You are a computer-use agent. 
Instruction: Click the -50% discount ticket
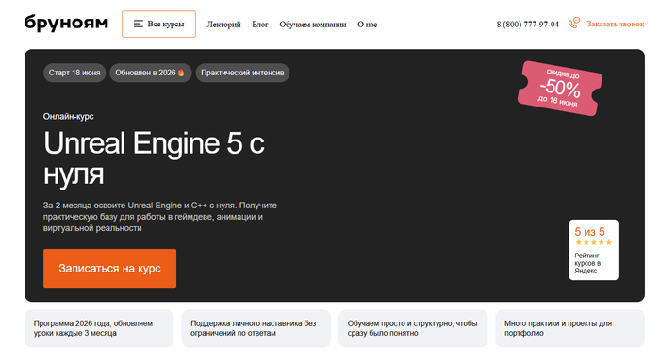tap(559, 89)
